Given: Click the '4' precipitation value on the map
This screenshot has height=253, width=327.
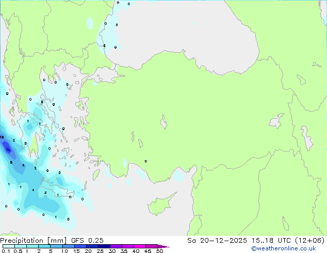Looking at the screenshot, I should coord(33,190).
